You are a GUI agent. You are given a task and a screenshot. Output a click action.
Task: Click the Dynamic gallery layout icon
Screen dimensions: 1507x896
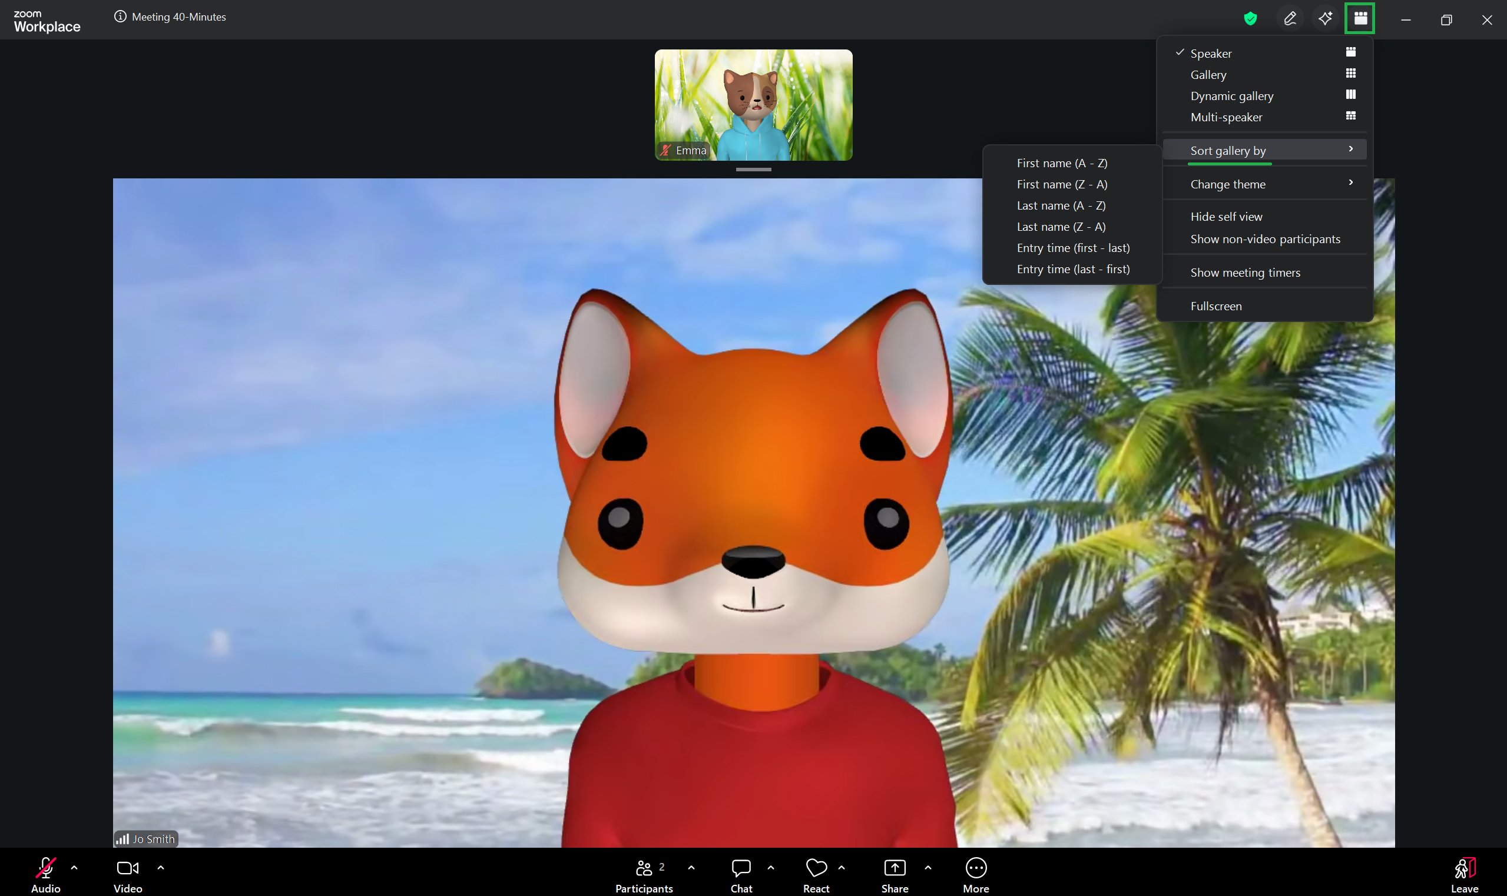click(1350, 94)
